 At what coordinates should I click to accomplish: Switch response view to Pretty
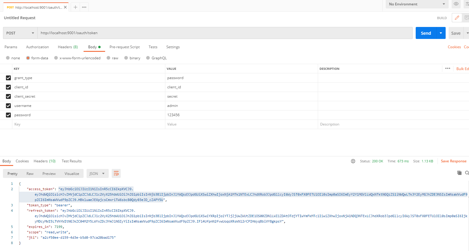pyautogui.click(x=13, y=173)
